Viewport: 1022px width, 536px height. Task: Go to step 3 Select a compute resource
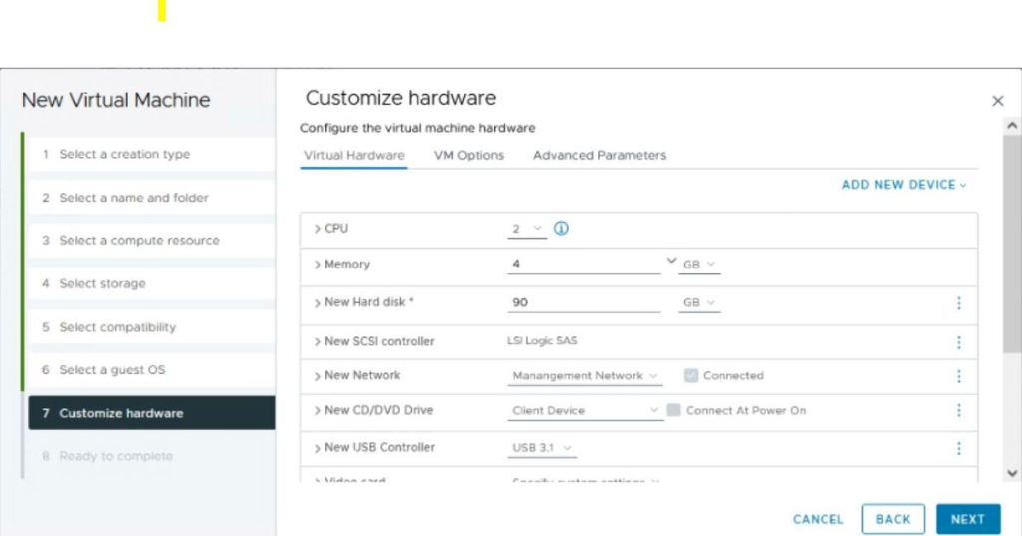pyautogui.click(x=152, y=240)
